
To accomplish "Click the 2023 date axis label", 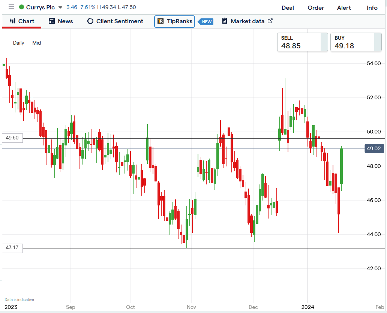I will (x=11, y=307).
